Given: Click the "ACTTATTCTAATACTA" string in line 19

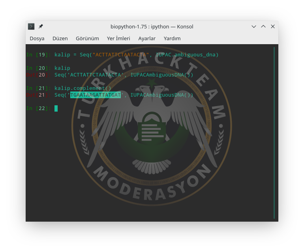Looking at the screenshot, I should [x=120, y=55].
